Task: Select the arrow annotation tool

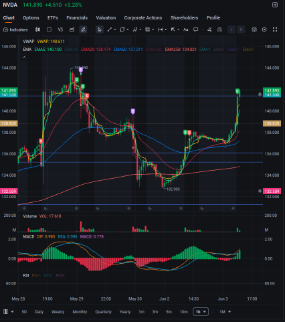Action: pyautogui.click(x=173, y=29)
